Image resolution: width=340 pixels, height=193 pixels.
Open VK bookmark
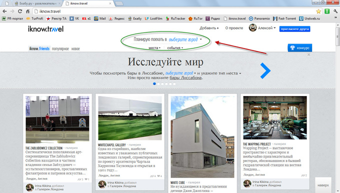(x=74, y=18)
